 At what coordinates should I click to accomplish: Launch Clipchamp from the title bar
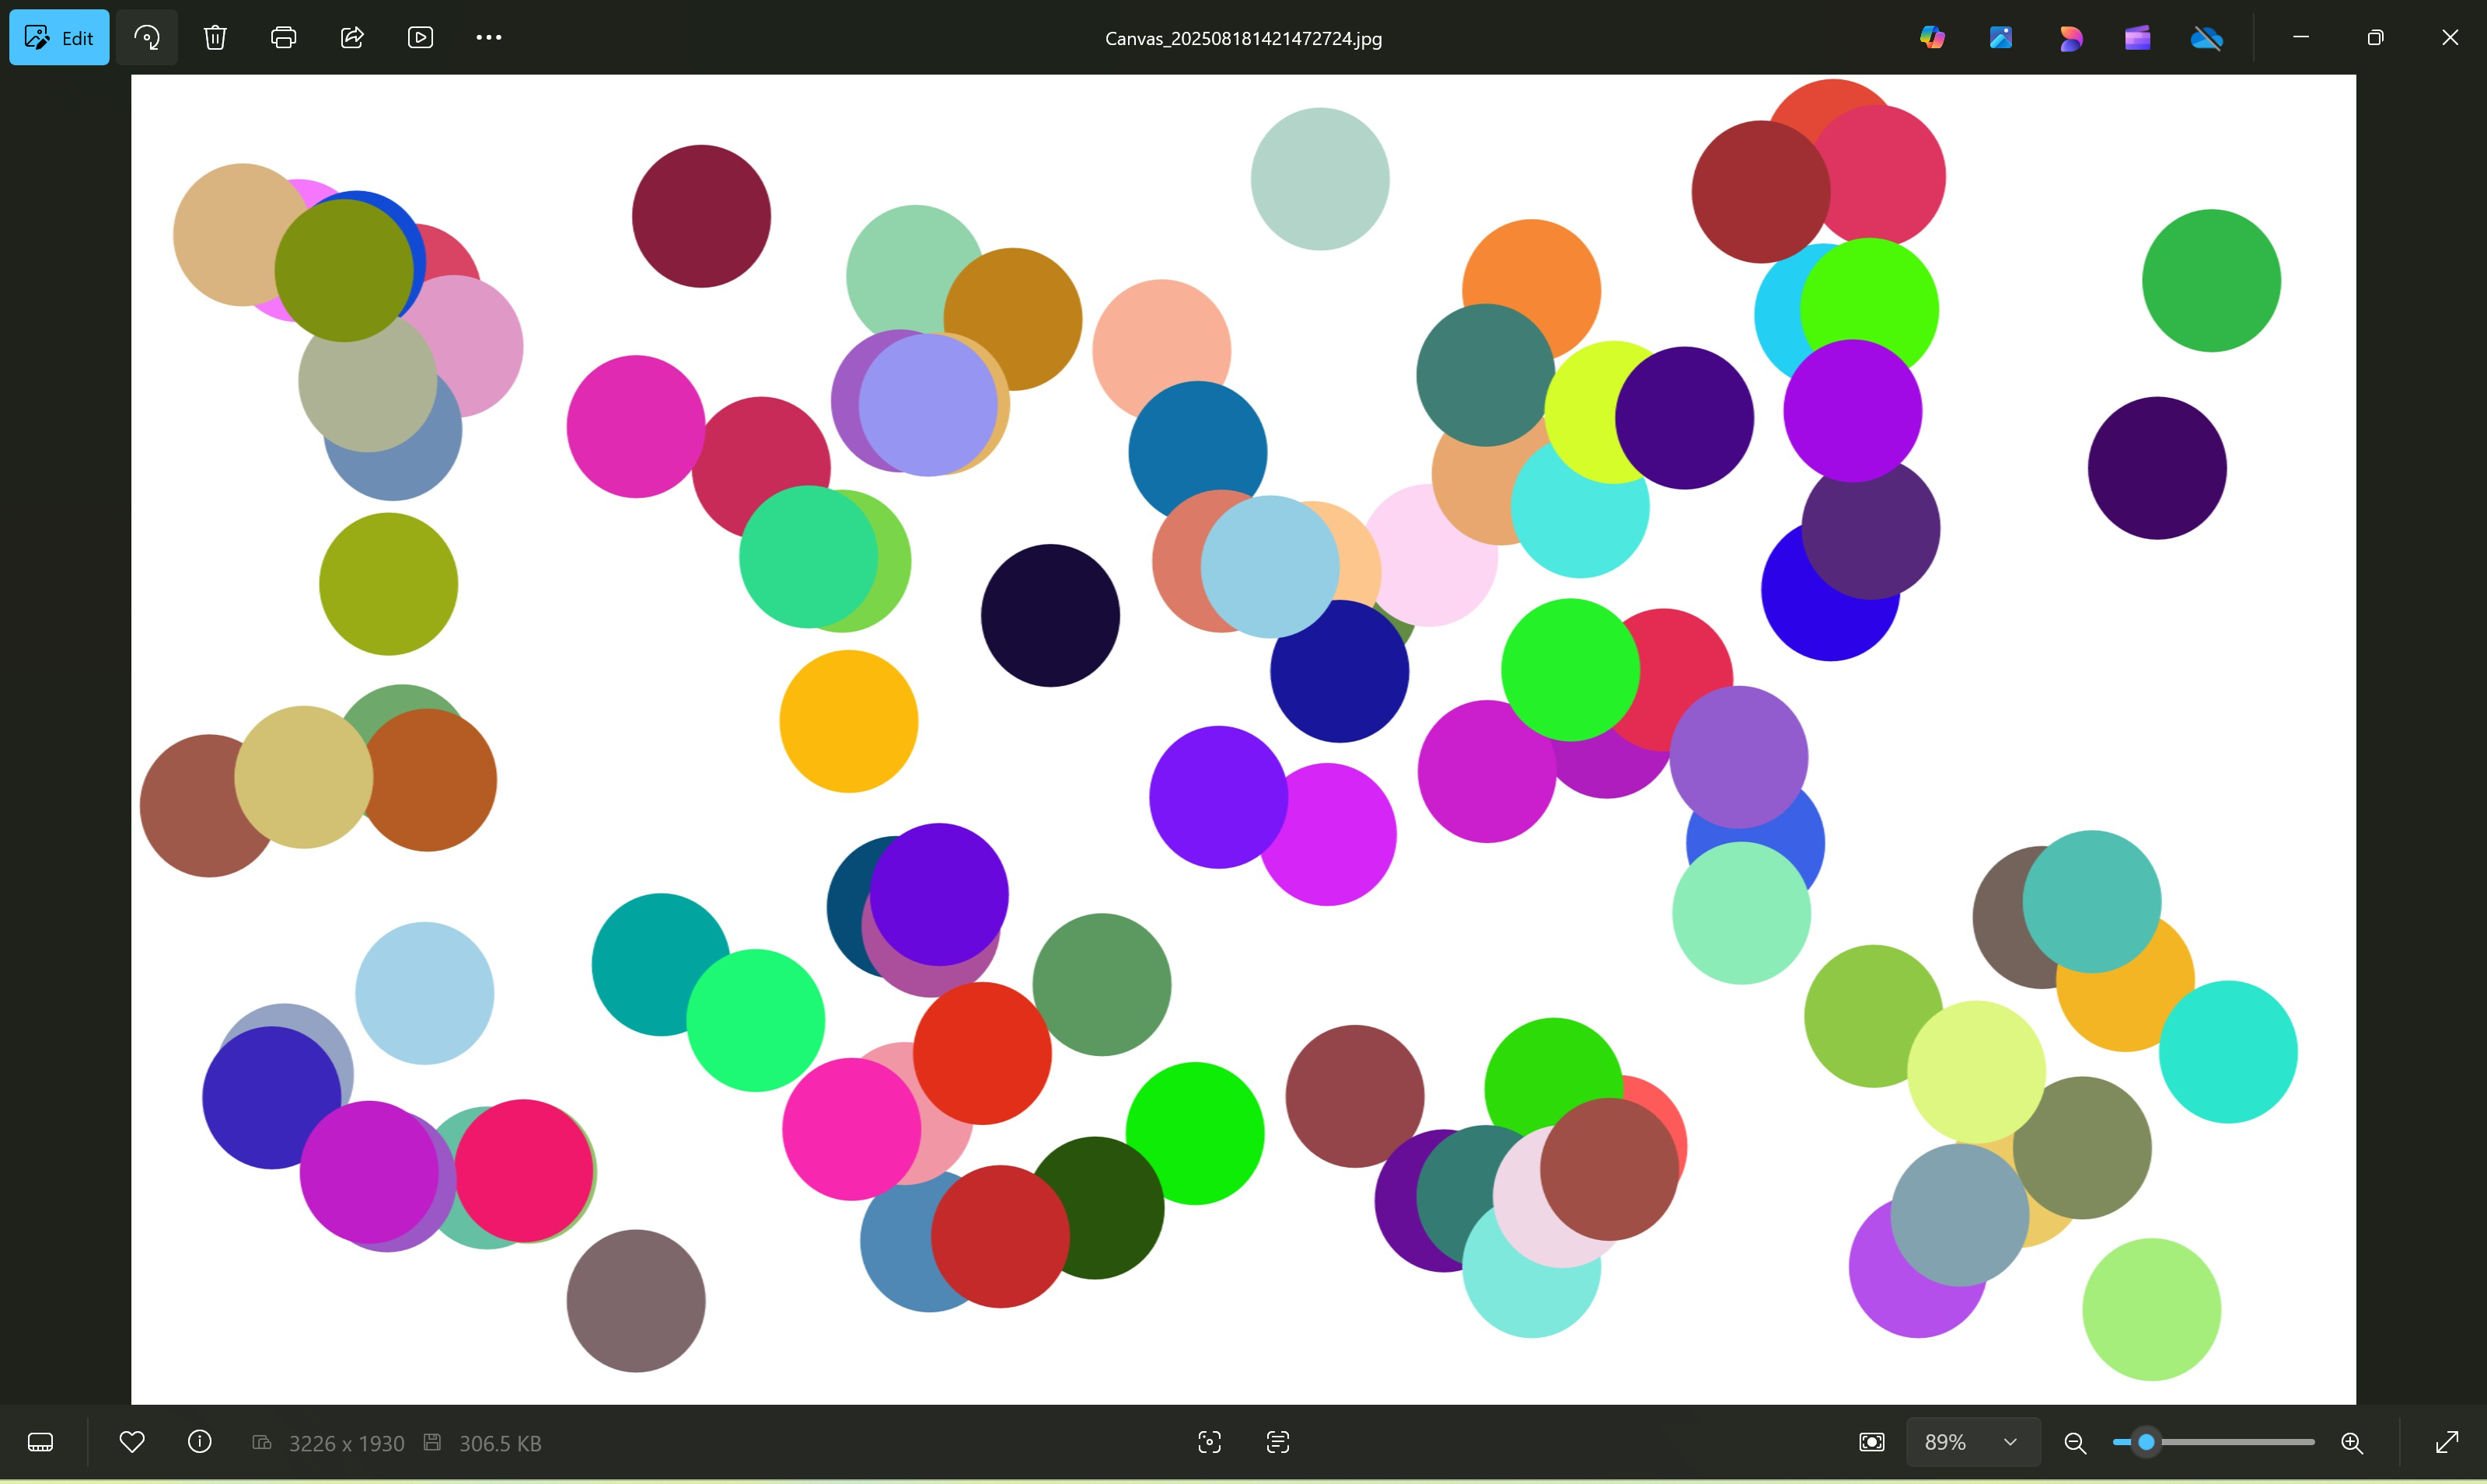tap(2138, 38)
